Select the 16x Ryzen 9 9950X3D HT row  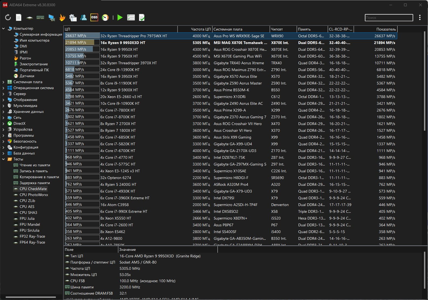click(230, 43)
